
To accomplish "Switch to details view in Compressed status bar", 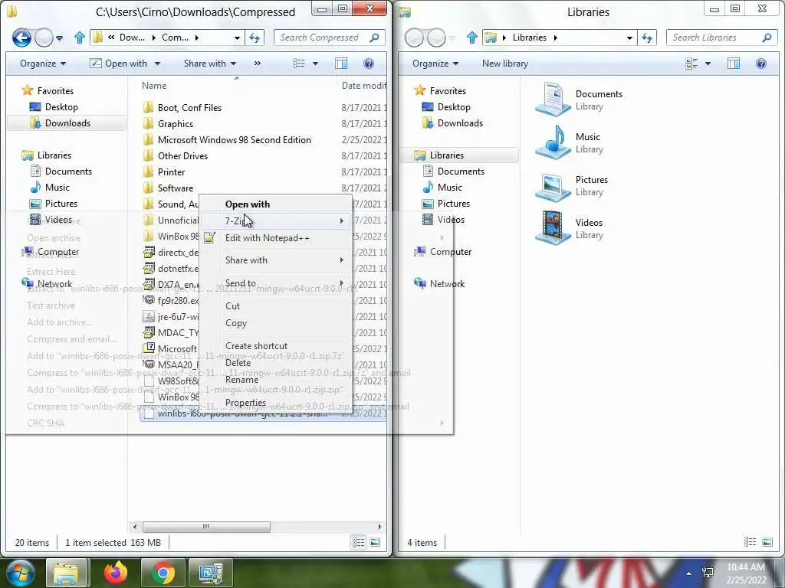I will coord(358,543).
